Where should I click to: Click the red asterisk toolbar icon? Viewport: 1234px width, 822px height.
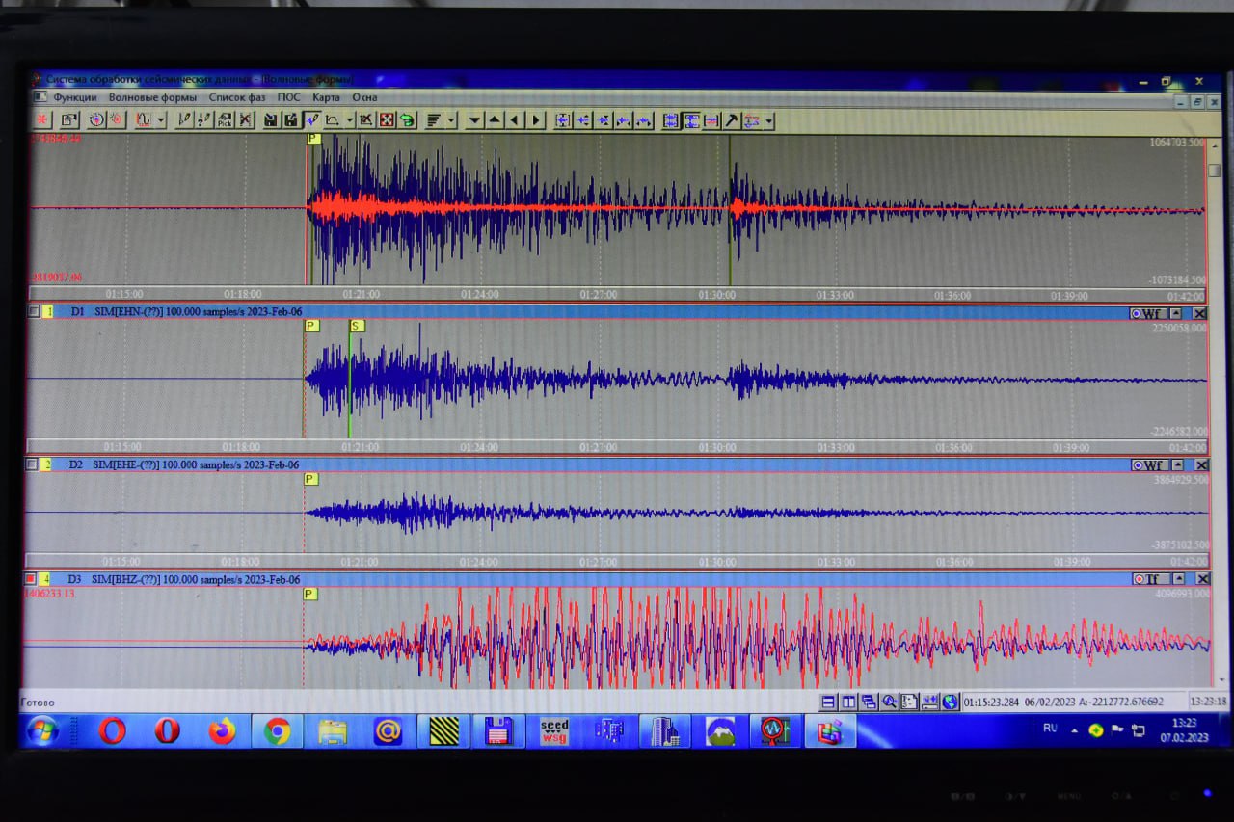(42, 120)
